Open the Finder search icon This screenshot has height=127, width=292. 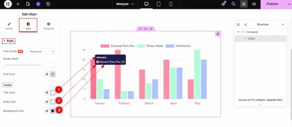(234, 4)
